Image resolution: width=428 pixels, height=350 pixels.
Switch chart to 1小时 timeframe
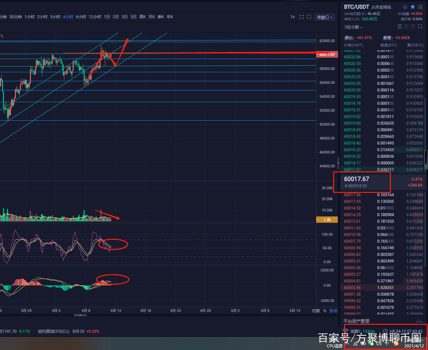tap(30, 17)
